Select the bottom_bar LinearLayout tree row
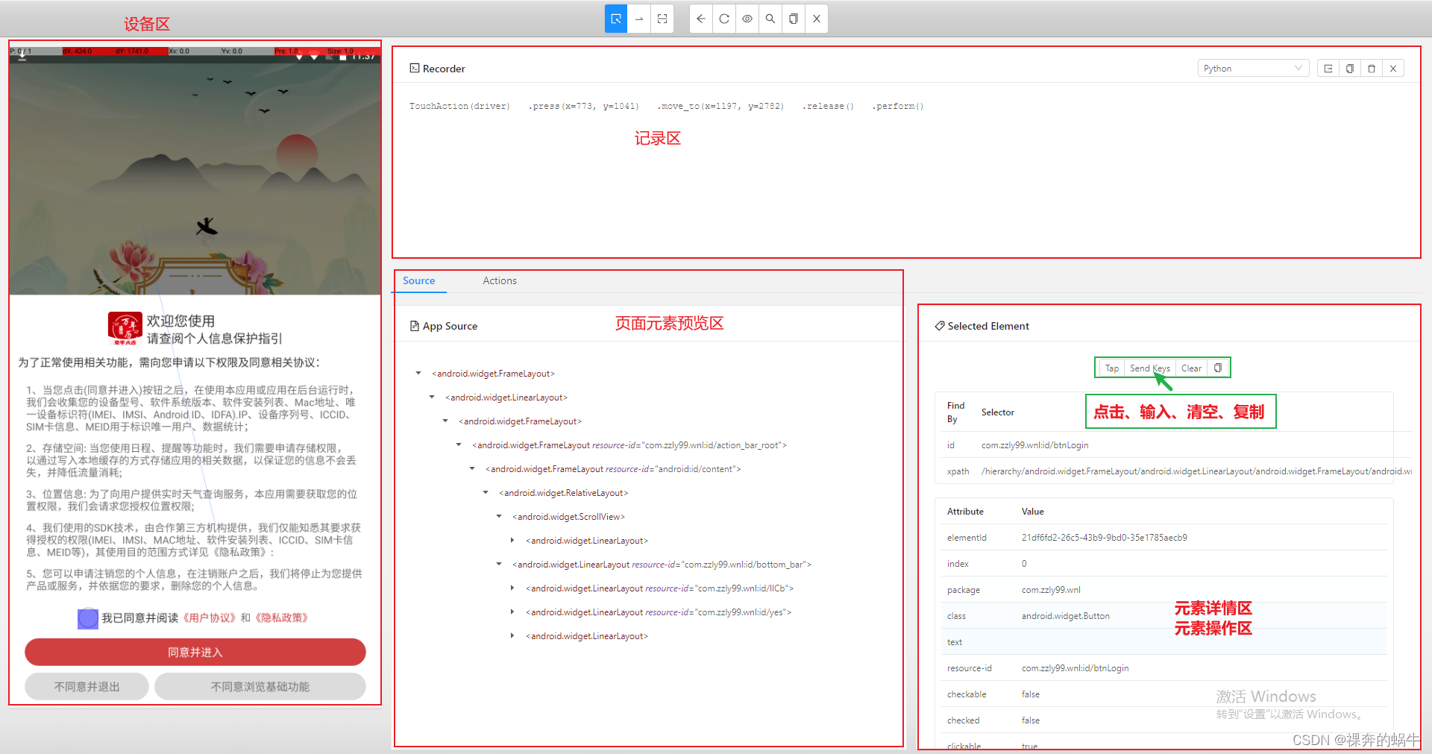Image resolution: width=1432 pixels, height=754 pixels. click(662, 565)
